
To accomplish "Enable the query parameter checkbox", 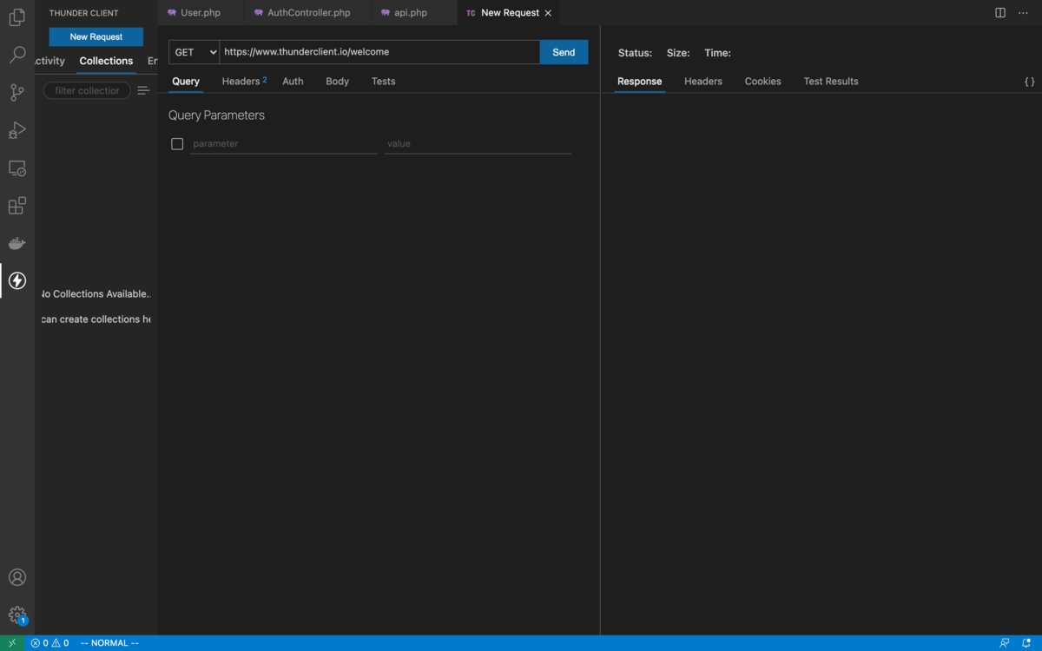I will pyautogui.click(x=177, y=144).
